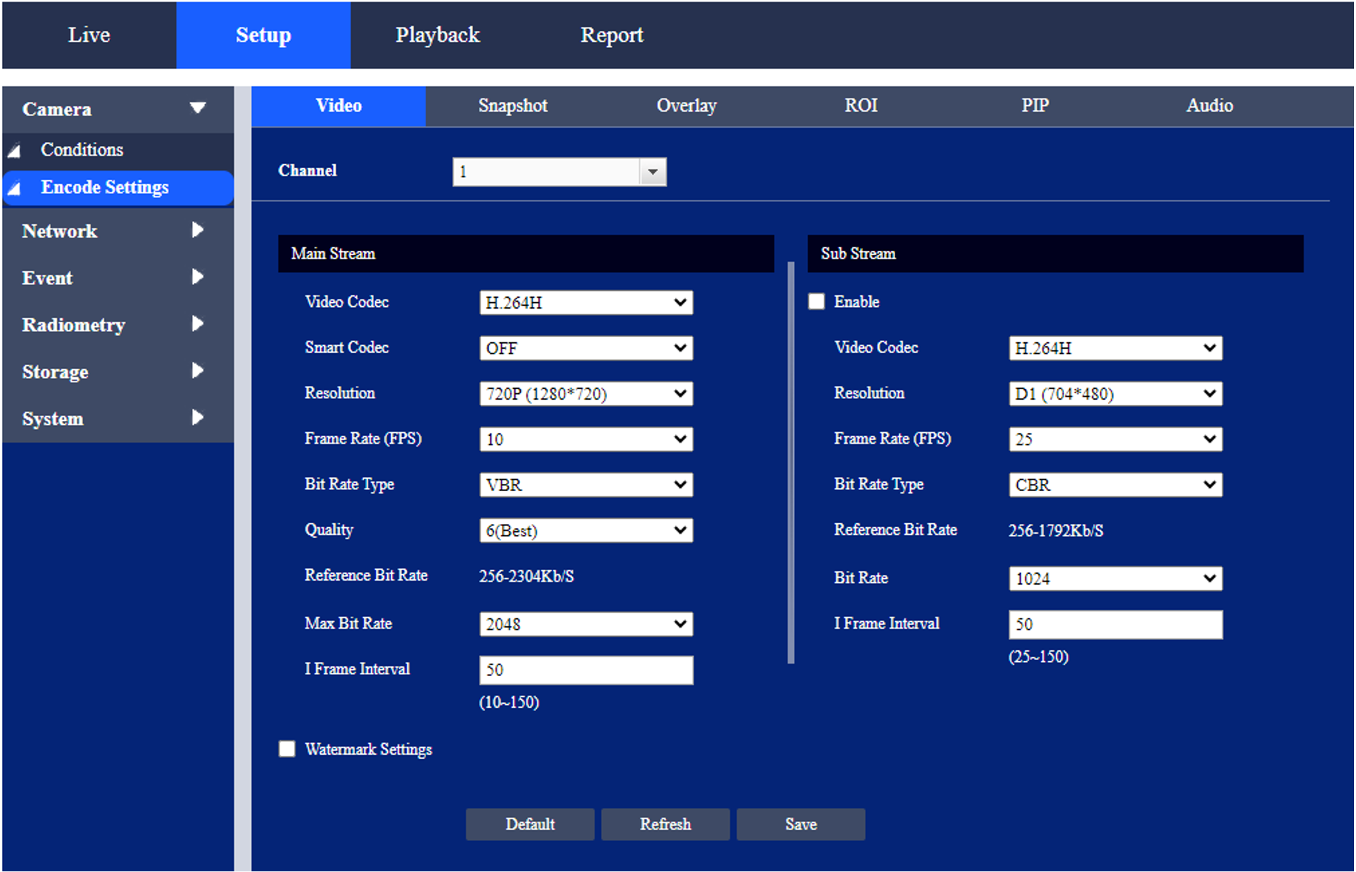
Task: Collapse the Camera menu arrow
Action: [x=197, y=108]
